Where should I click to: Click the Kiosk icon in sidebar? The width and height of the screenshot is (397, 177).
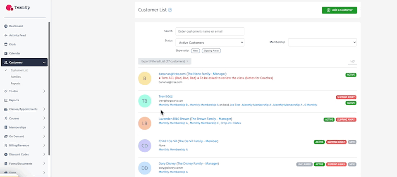[6, 44]
